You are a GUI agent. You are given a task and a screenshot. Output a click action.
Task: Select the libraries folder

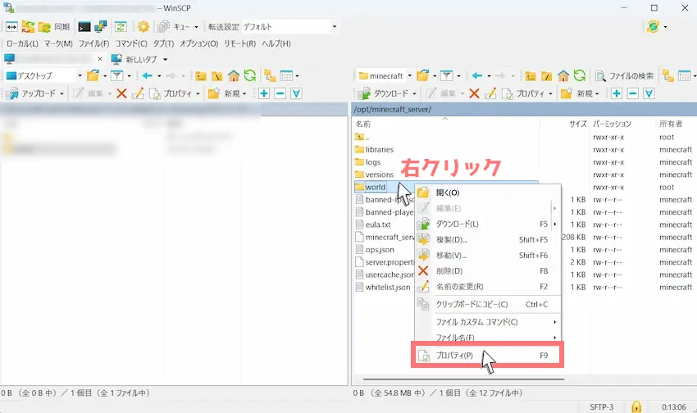tap(374, 150)
